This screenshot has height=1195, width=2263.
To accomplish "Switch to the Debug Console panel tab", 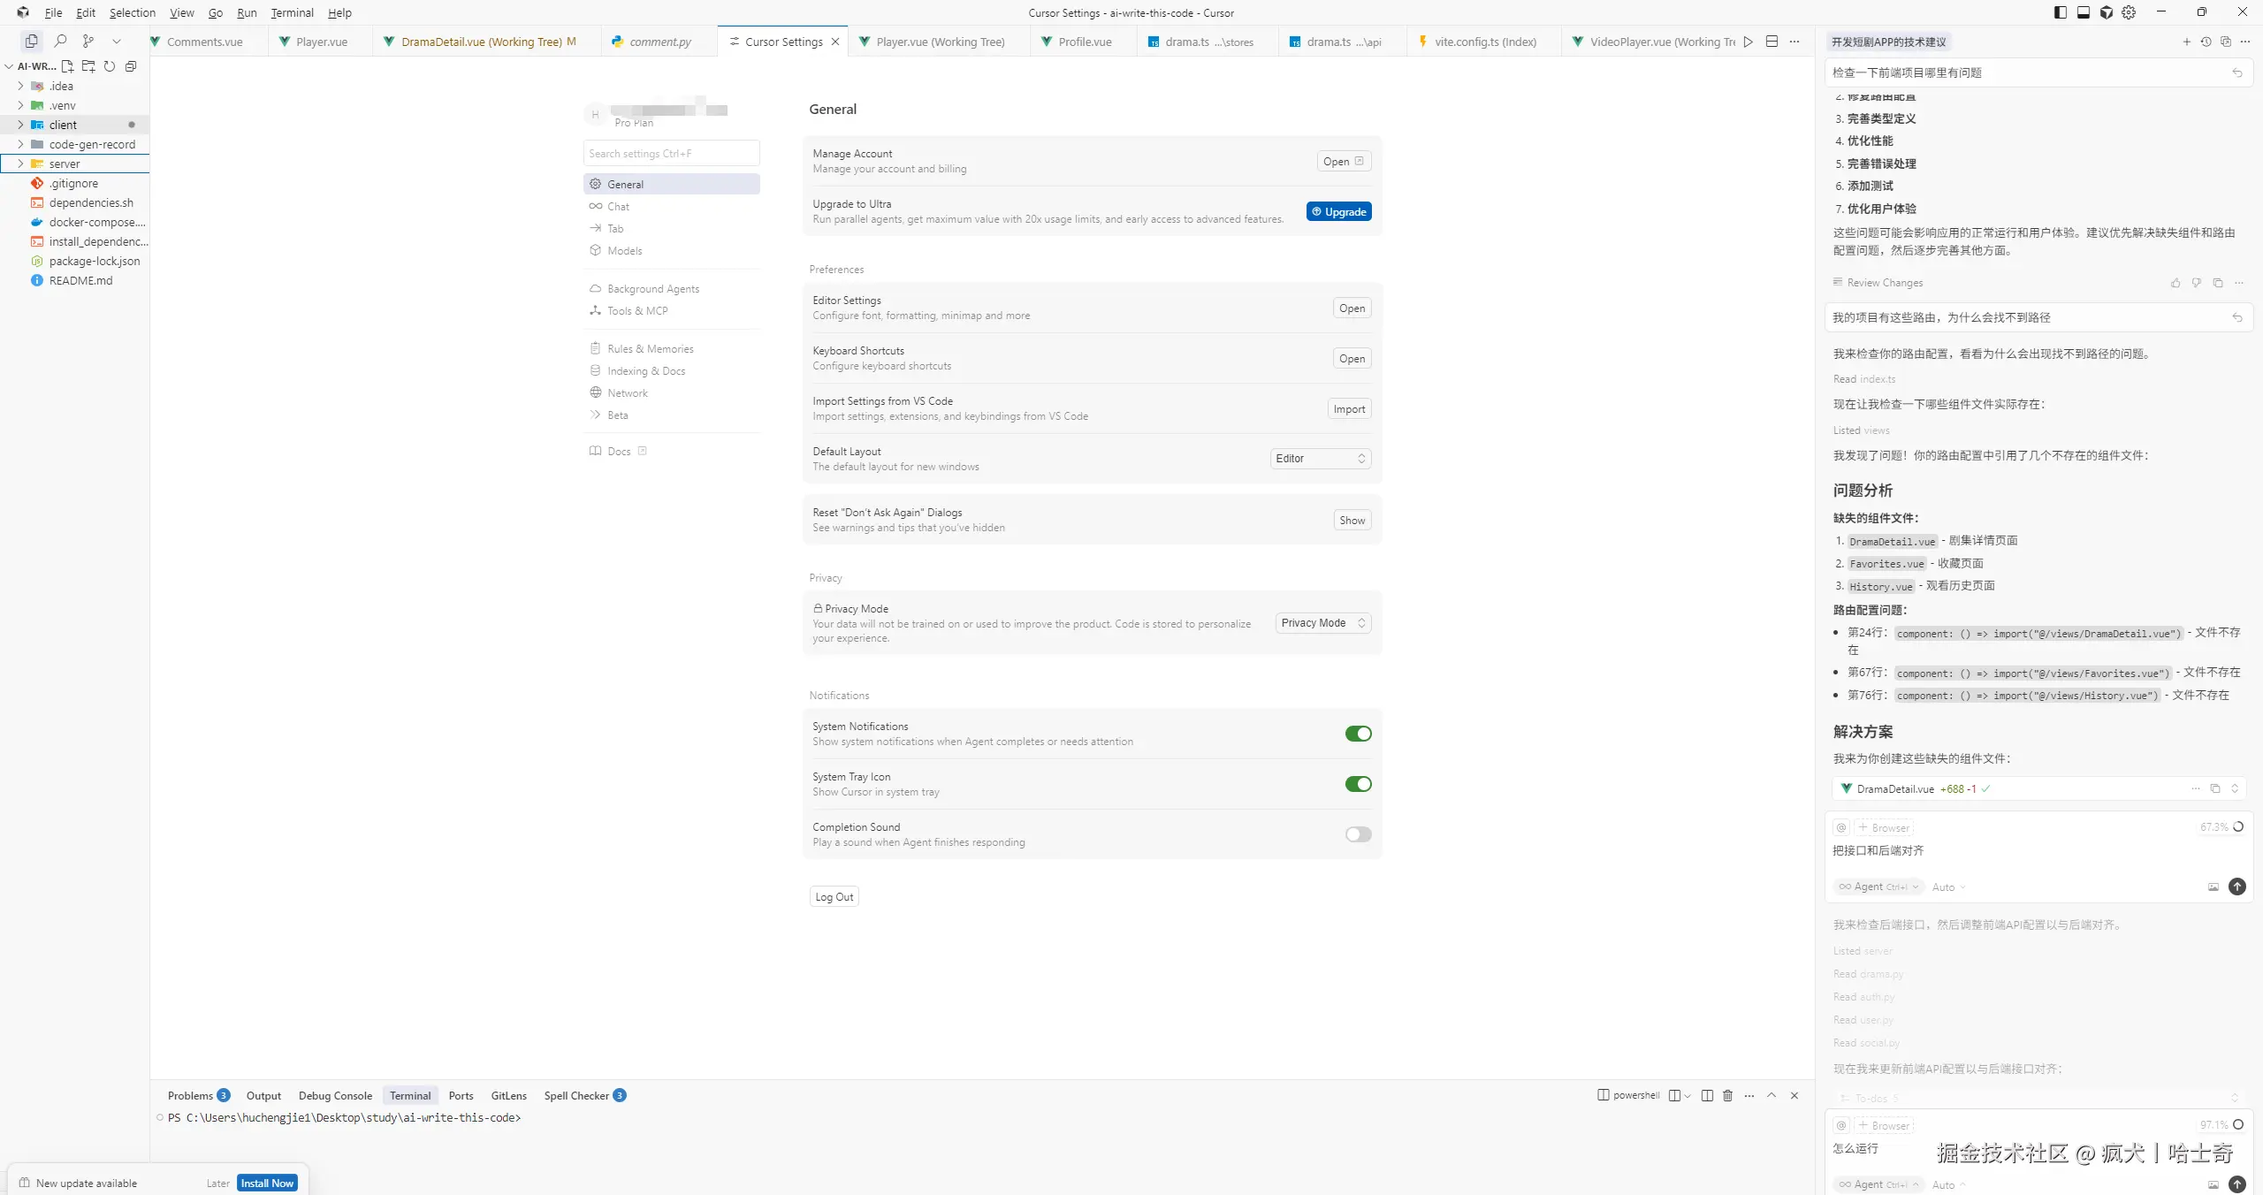I will [x=335, y=1095].
